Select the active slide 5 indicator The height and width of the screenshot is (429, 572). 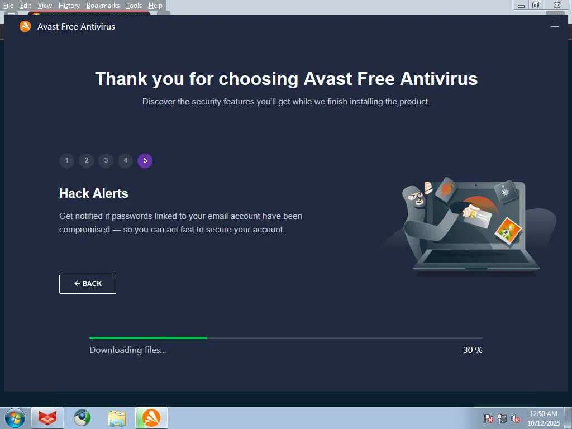click(x=145, y=160)
